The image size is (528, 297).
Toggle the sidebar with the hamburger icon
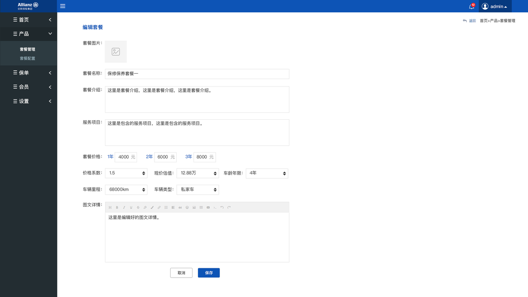[63, 6]
